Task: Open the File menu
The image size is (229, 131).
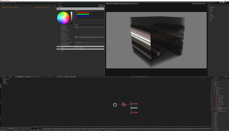Action: click(x=1, y=2)
